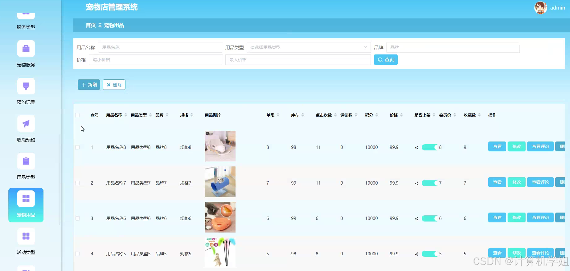570x271 pixels.
Task: Check the box for row 用品名称7
Action: [x=77, y=183]
